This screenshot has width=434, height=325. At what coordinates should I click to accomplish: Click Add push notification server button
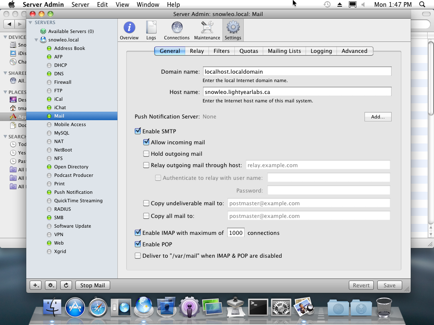coord(378,117)
